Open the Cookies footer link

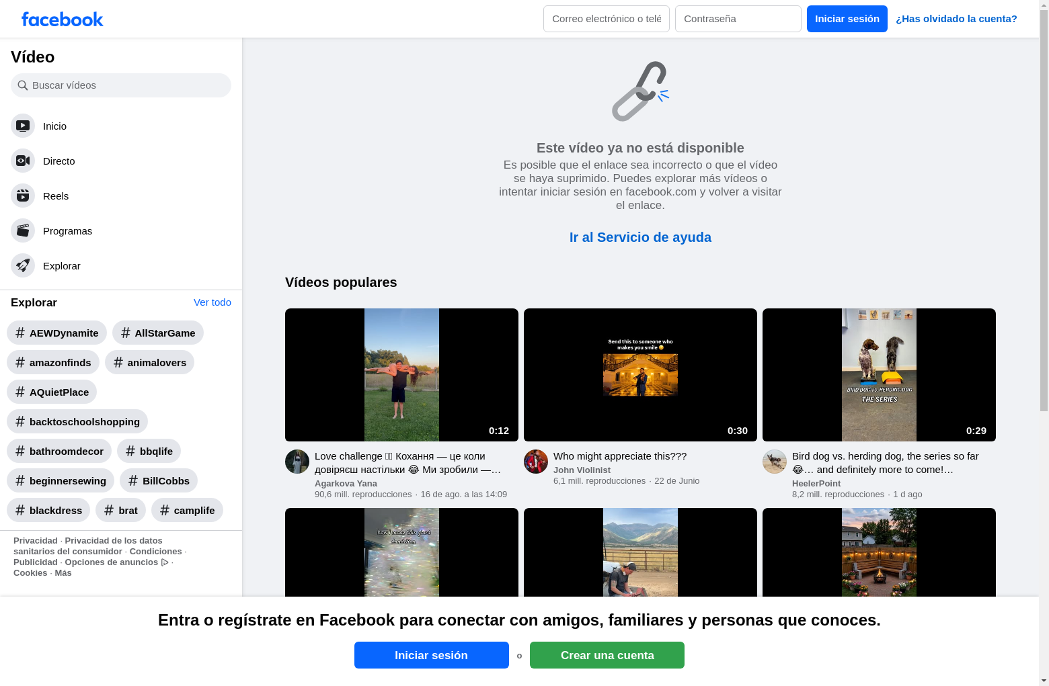pyautogui.click(x=30, y=572)
